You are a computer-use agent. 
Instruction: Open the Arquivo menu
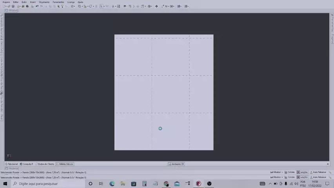[6, 2]
